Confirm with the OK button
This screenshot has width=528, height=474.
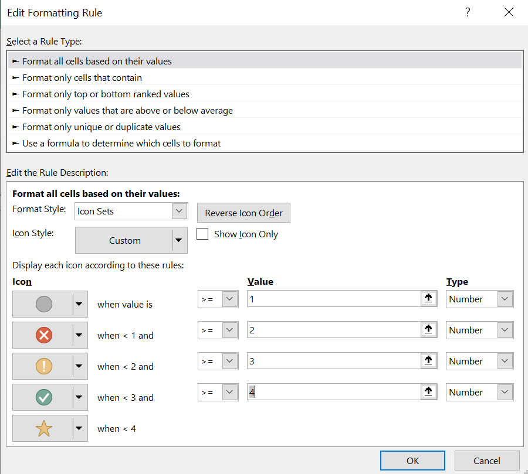pyautogui.click(x=412, y=461)
